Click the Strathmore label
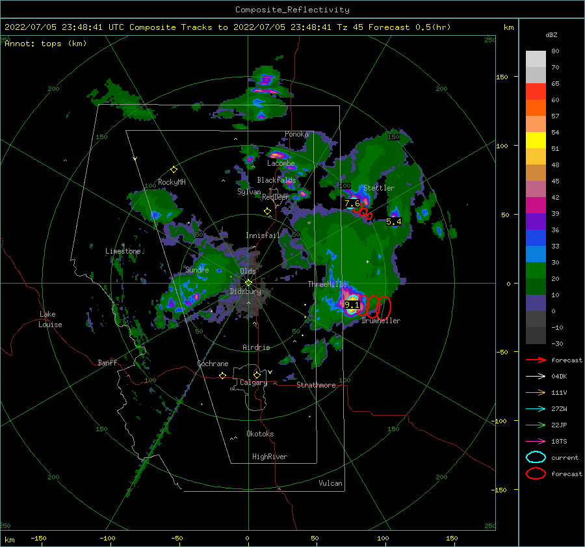This screenshot has height=547, width=585. click(x=316, y=385)
